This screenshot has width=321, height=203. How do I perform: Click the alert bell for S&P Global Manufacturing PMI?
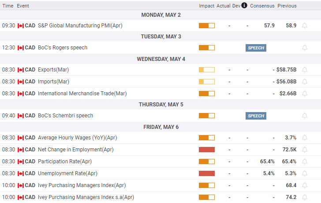click(304, 26)
